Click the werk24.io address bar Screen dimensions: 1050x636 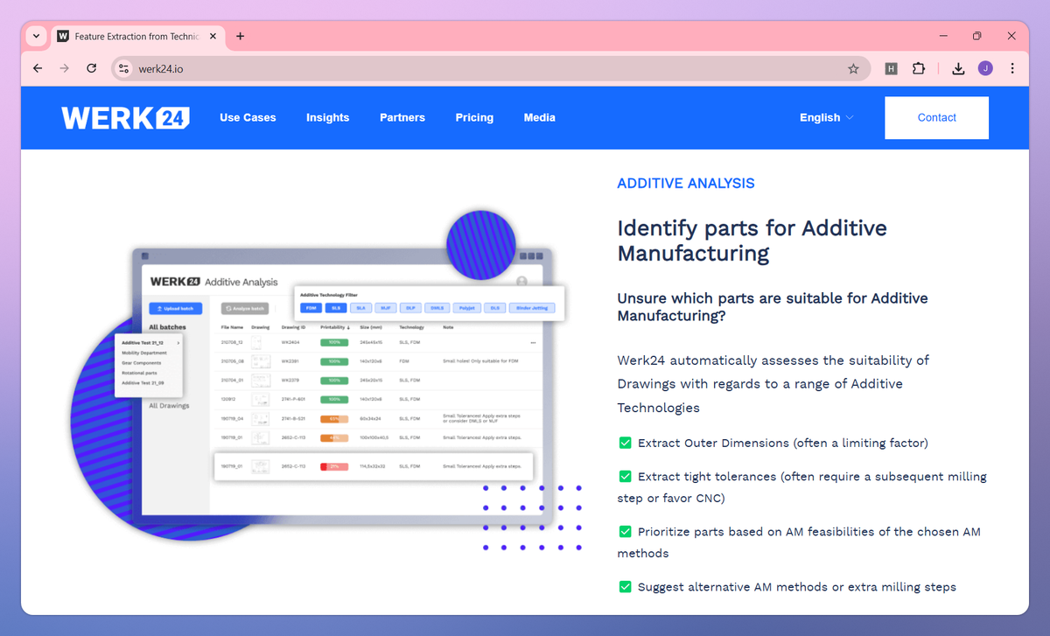(491, 68)
